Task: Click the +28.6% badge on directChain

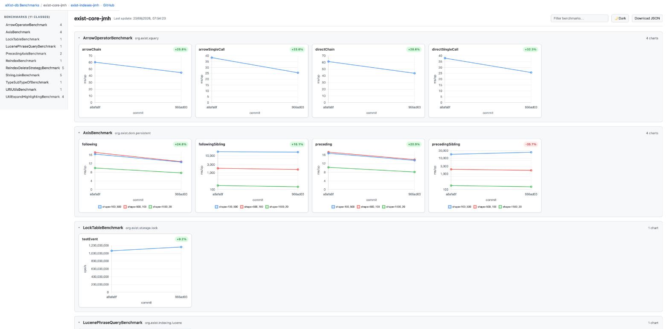Action: tap(414, 49)
